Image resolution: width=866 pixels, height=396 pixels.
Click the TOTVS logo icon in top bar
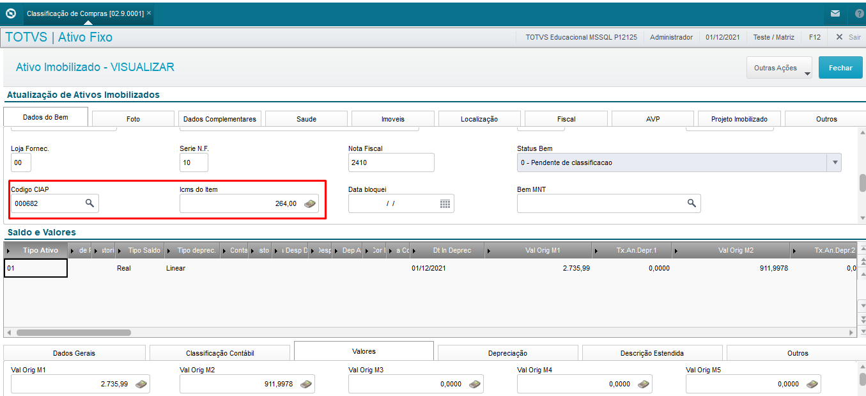11,13
